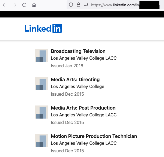Click the Issued Jan 2016 date text
The image size is (164, 157).
click(67, 66)
